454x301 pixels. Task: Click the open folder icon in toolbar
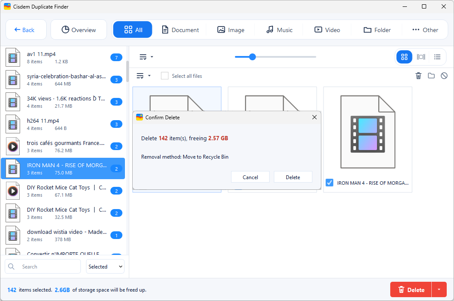431,76
